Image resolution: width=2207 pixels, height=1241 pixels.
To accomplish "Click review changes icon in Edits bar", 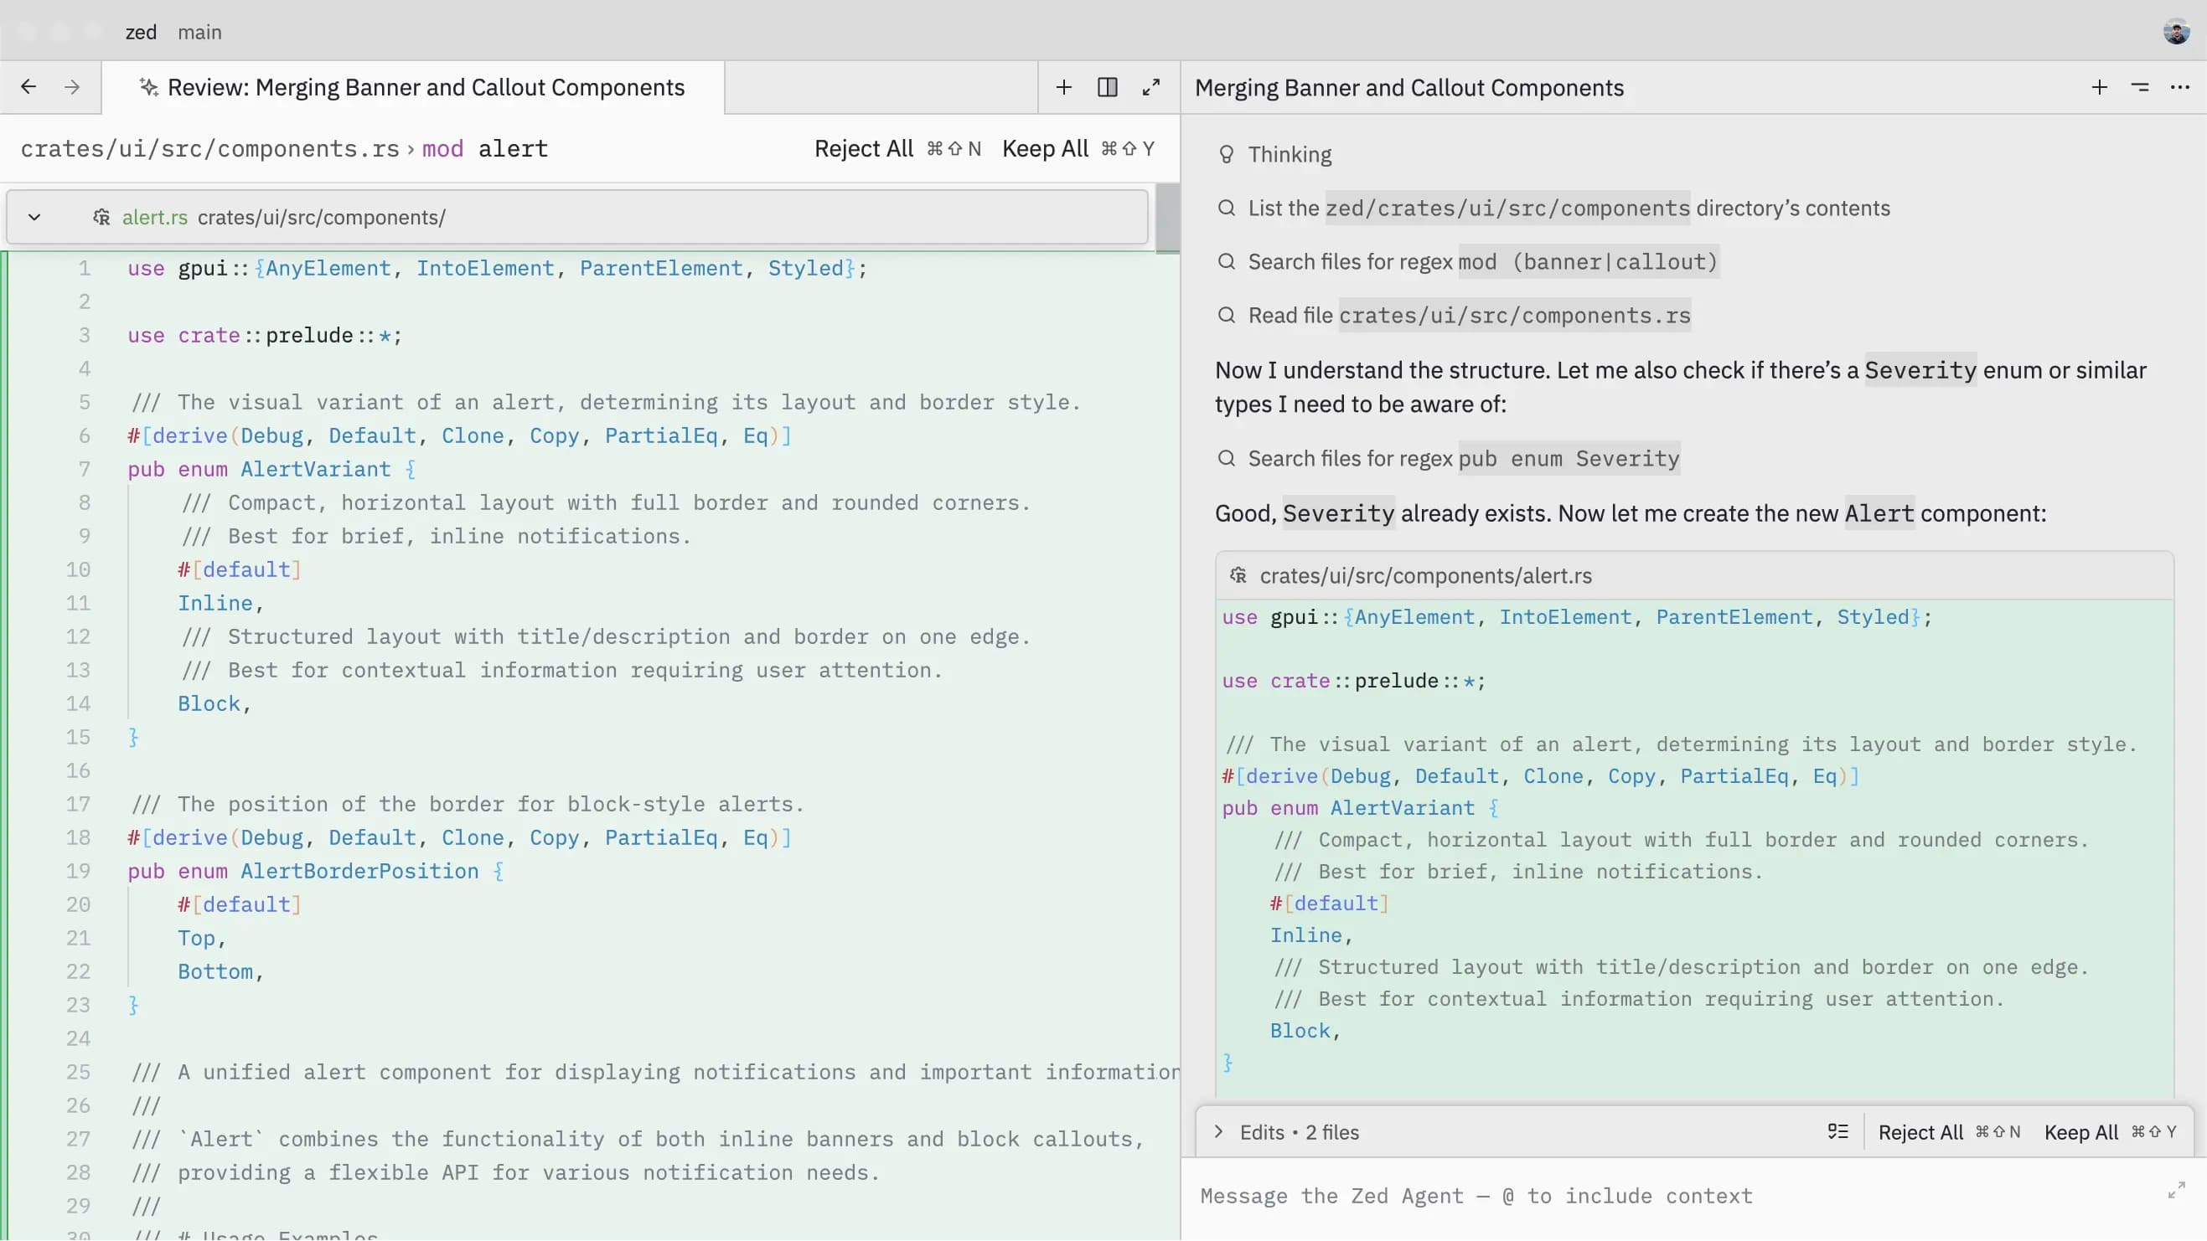I will [x=1837, y=1132].
